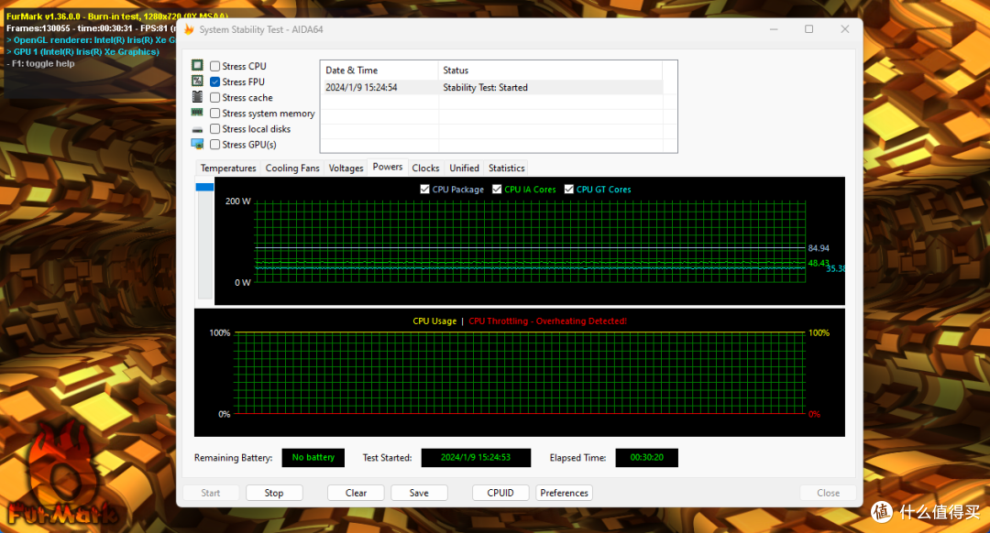Click the 48.43 power reading
This screenshot has height=533, width=990.
pyautogui.click(x=819, y=263)
